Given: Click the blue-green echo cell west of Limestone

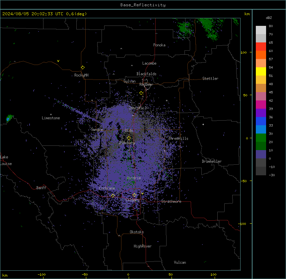Looking at the screenshot, I should point(9,118).
